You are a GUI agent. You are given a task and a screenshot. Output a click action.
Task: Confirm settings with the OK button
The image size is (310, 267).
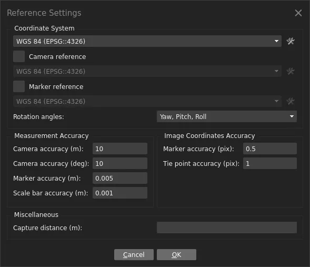pos(176,254)
